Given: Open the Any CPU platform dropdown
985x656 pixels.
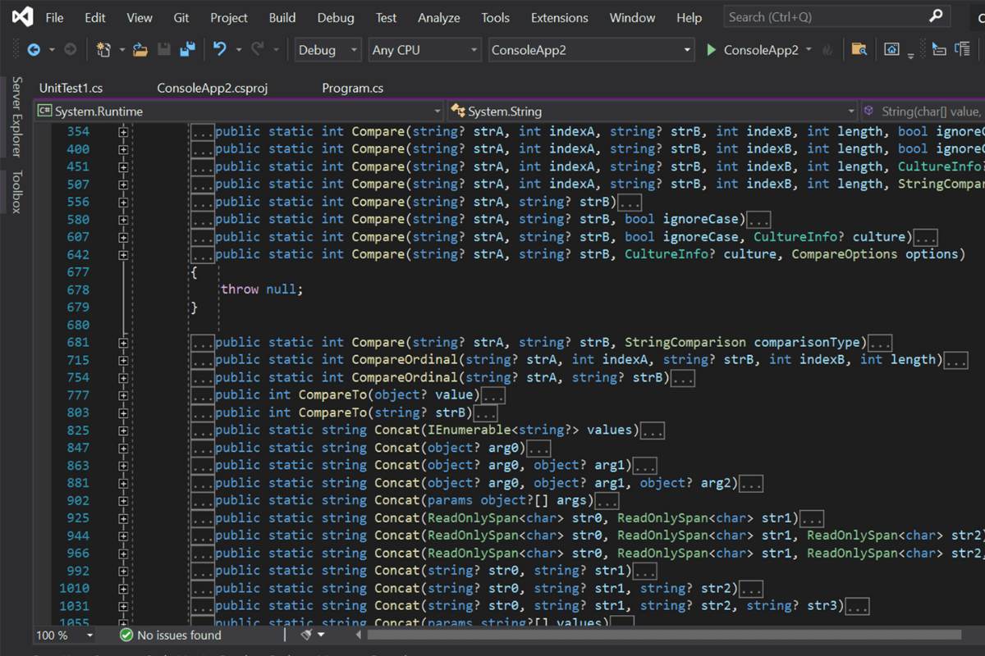Looking at the screenshot, I should click(x=424, y=50).
